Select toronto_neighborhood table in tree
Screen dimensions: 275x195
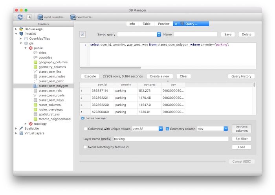[x=55, y=119]
